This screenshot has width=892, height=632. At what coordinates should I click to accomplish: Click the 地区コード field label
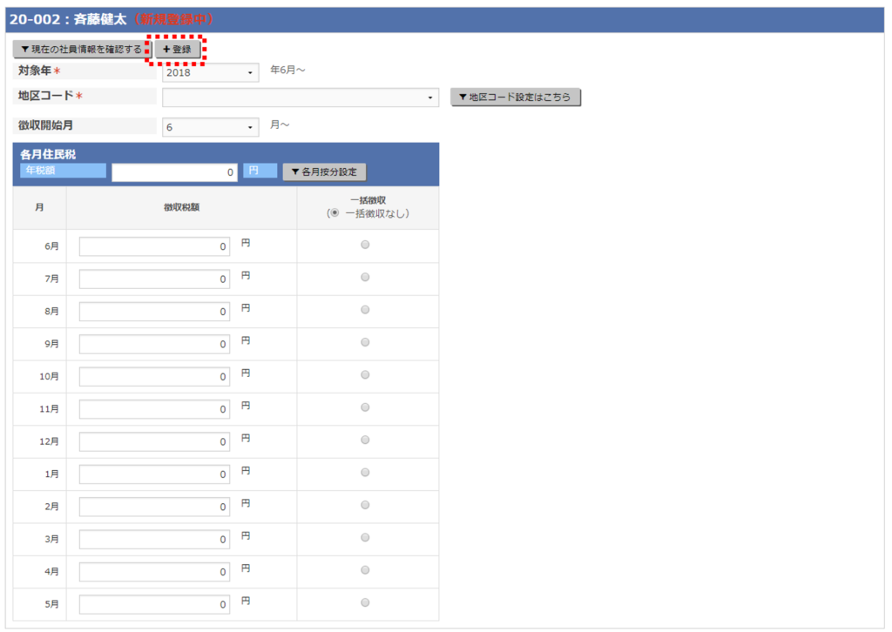click(45, 96)
